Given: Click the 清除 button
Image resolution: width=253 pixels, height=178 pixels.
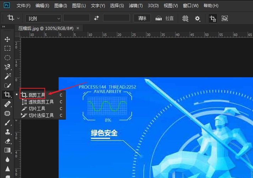Looking at the screenshot, I should click(x=142, y=18).
